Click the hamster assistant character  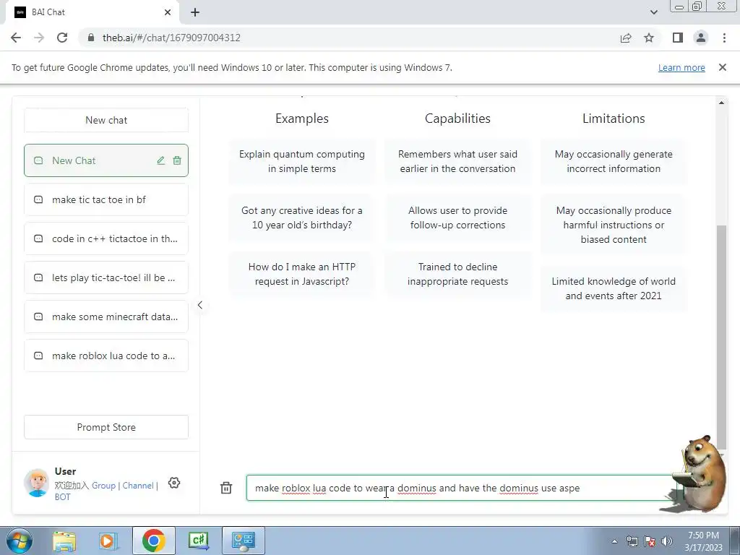(x=697, y=474)
